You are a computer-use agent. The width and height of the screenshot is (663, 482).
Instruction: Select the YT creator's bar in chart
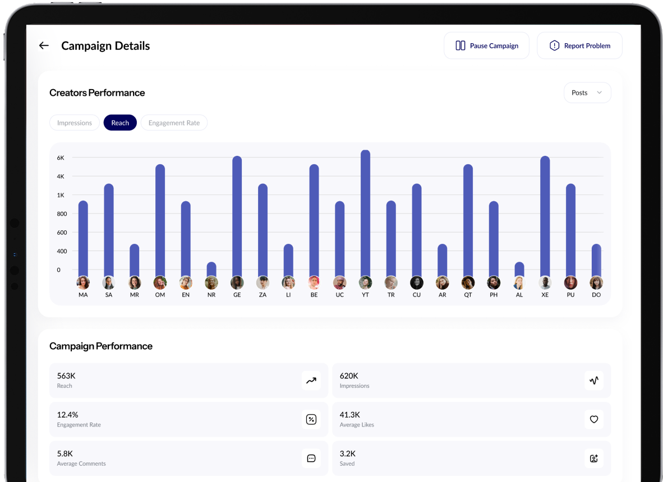tap(365, 213)
